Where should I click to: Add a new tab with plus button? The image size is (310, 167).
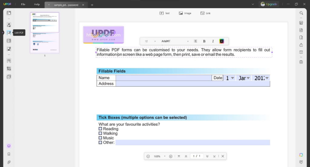pyautogui.click(x=92, y=5)
